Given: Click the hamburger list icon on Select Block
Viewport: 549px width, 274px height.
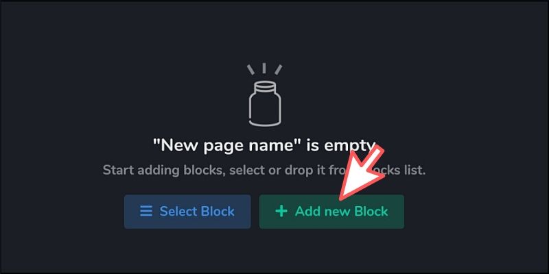Looking at the screenshot, I should 146,211.
